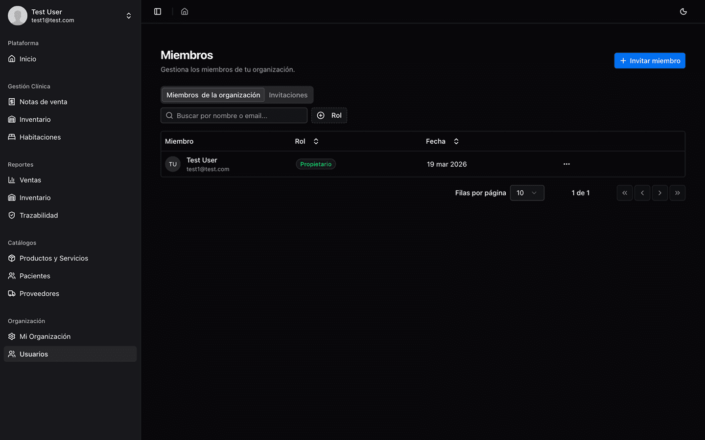Click the member search field
The image size is (705, 440).
click(x=234, y=115)
